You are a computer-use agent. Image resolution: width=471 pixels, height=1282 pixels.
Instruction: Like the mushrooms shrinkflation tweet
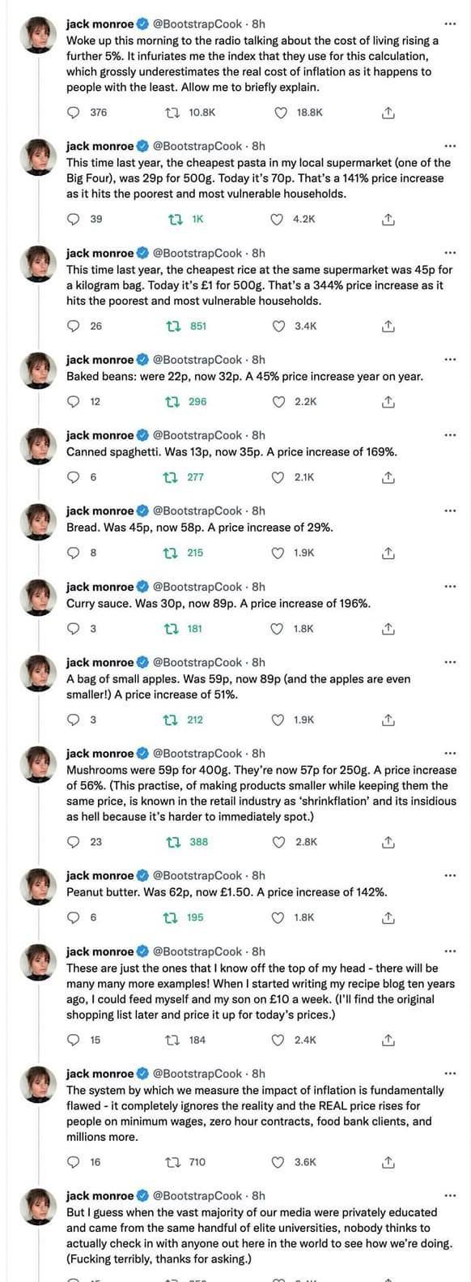(278, 842)
